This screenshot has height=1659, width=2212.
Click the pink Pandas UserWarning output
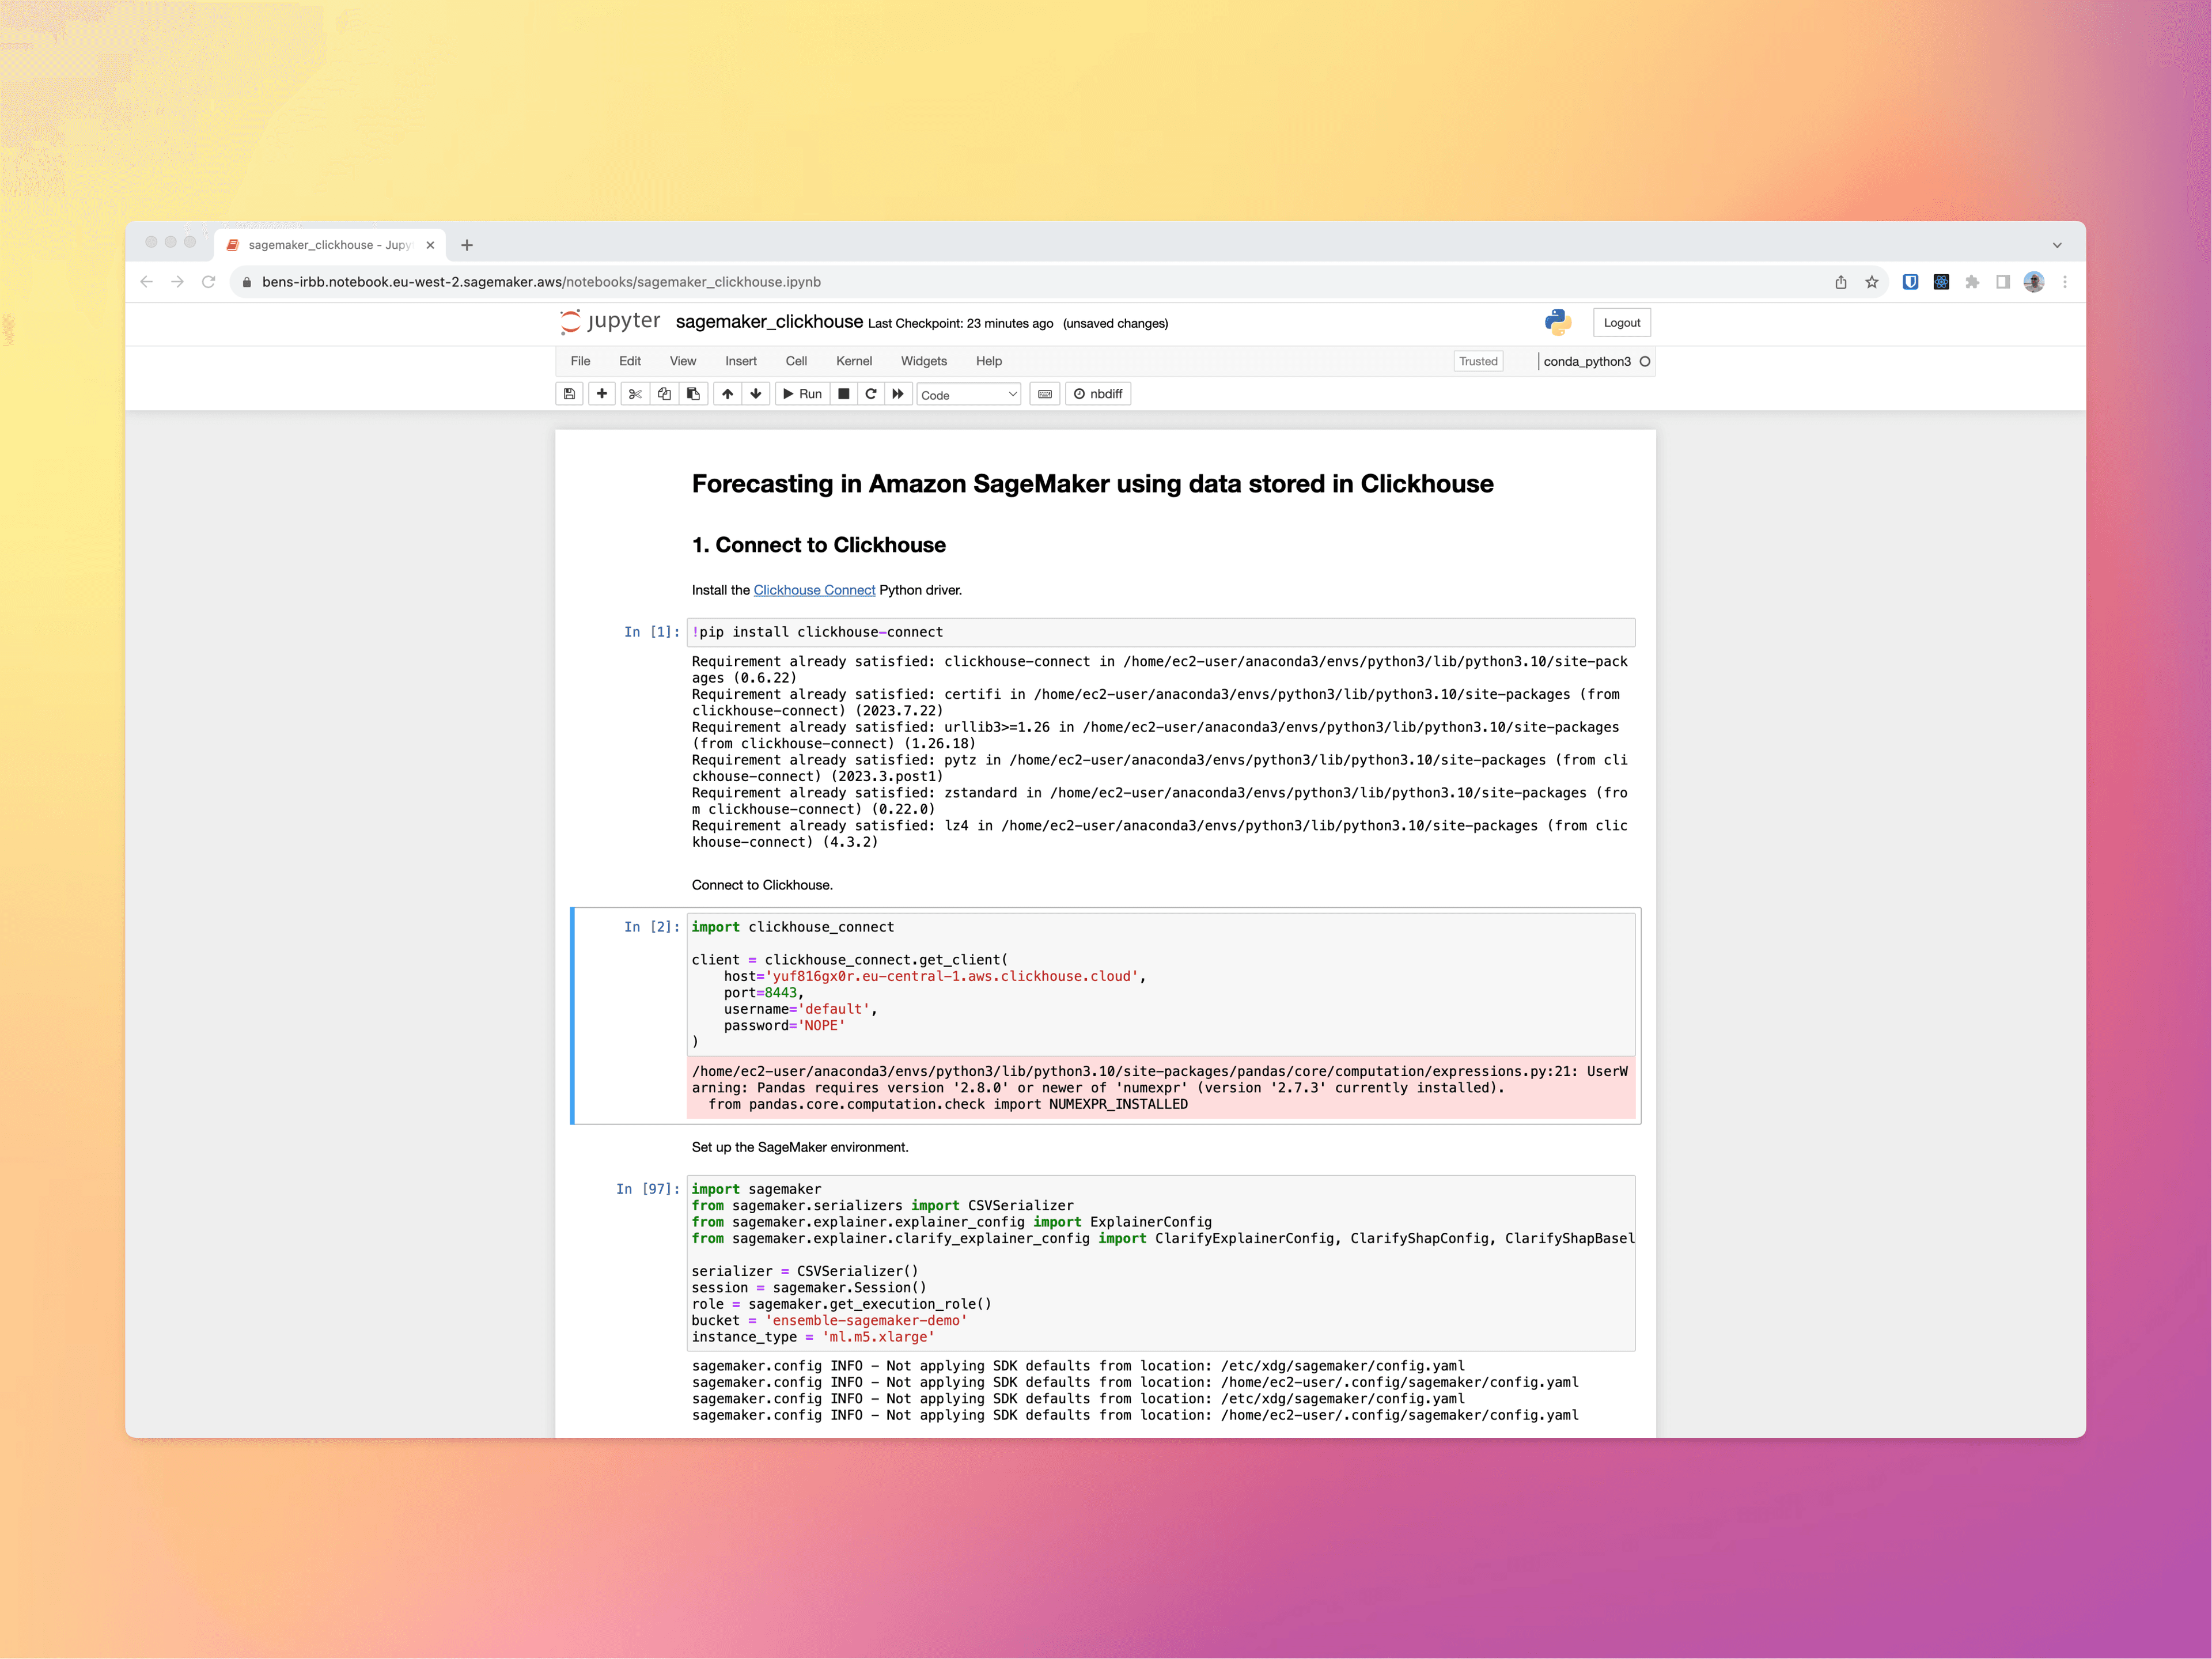(x=1161, y=1088)
